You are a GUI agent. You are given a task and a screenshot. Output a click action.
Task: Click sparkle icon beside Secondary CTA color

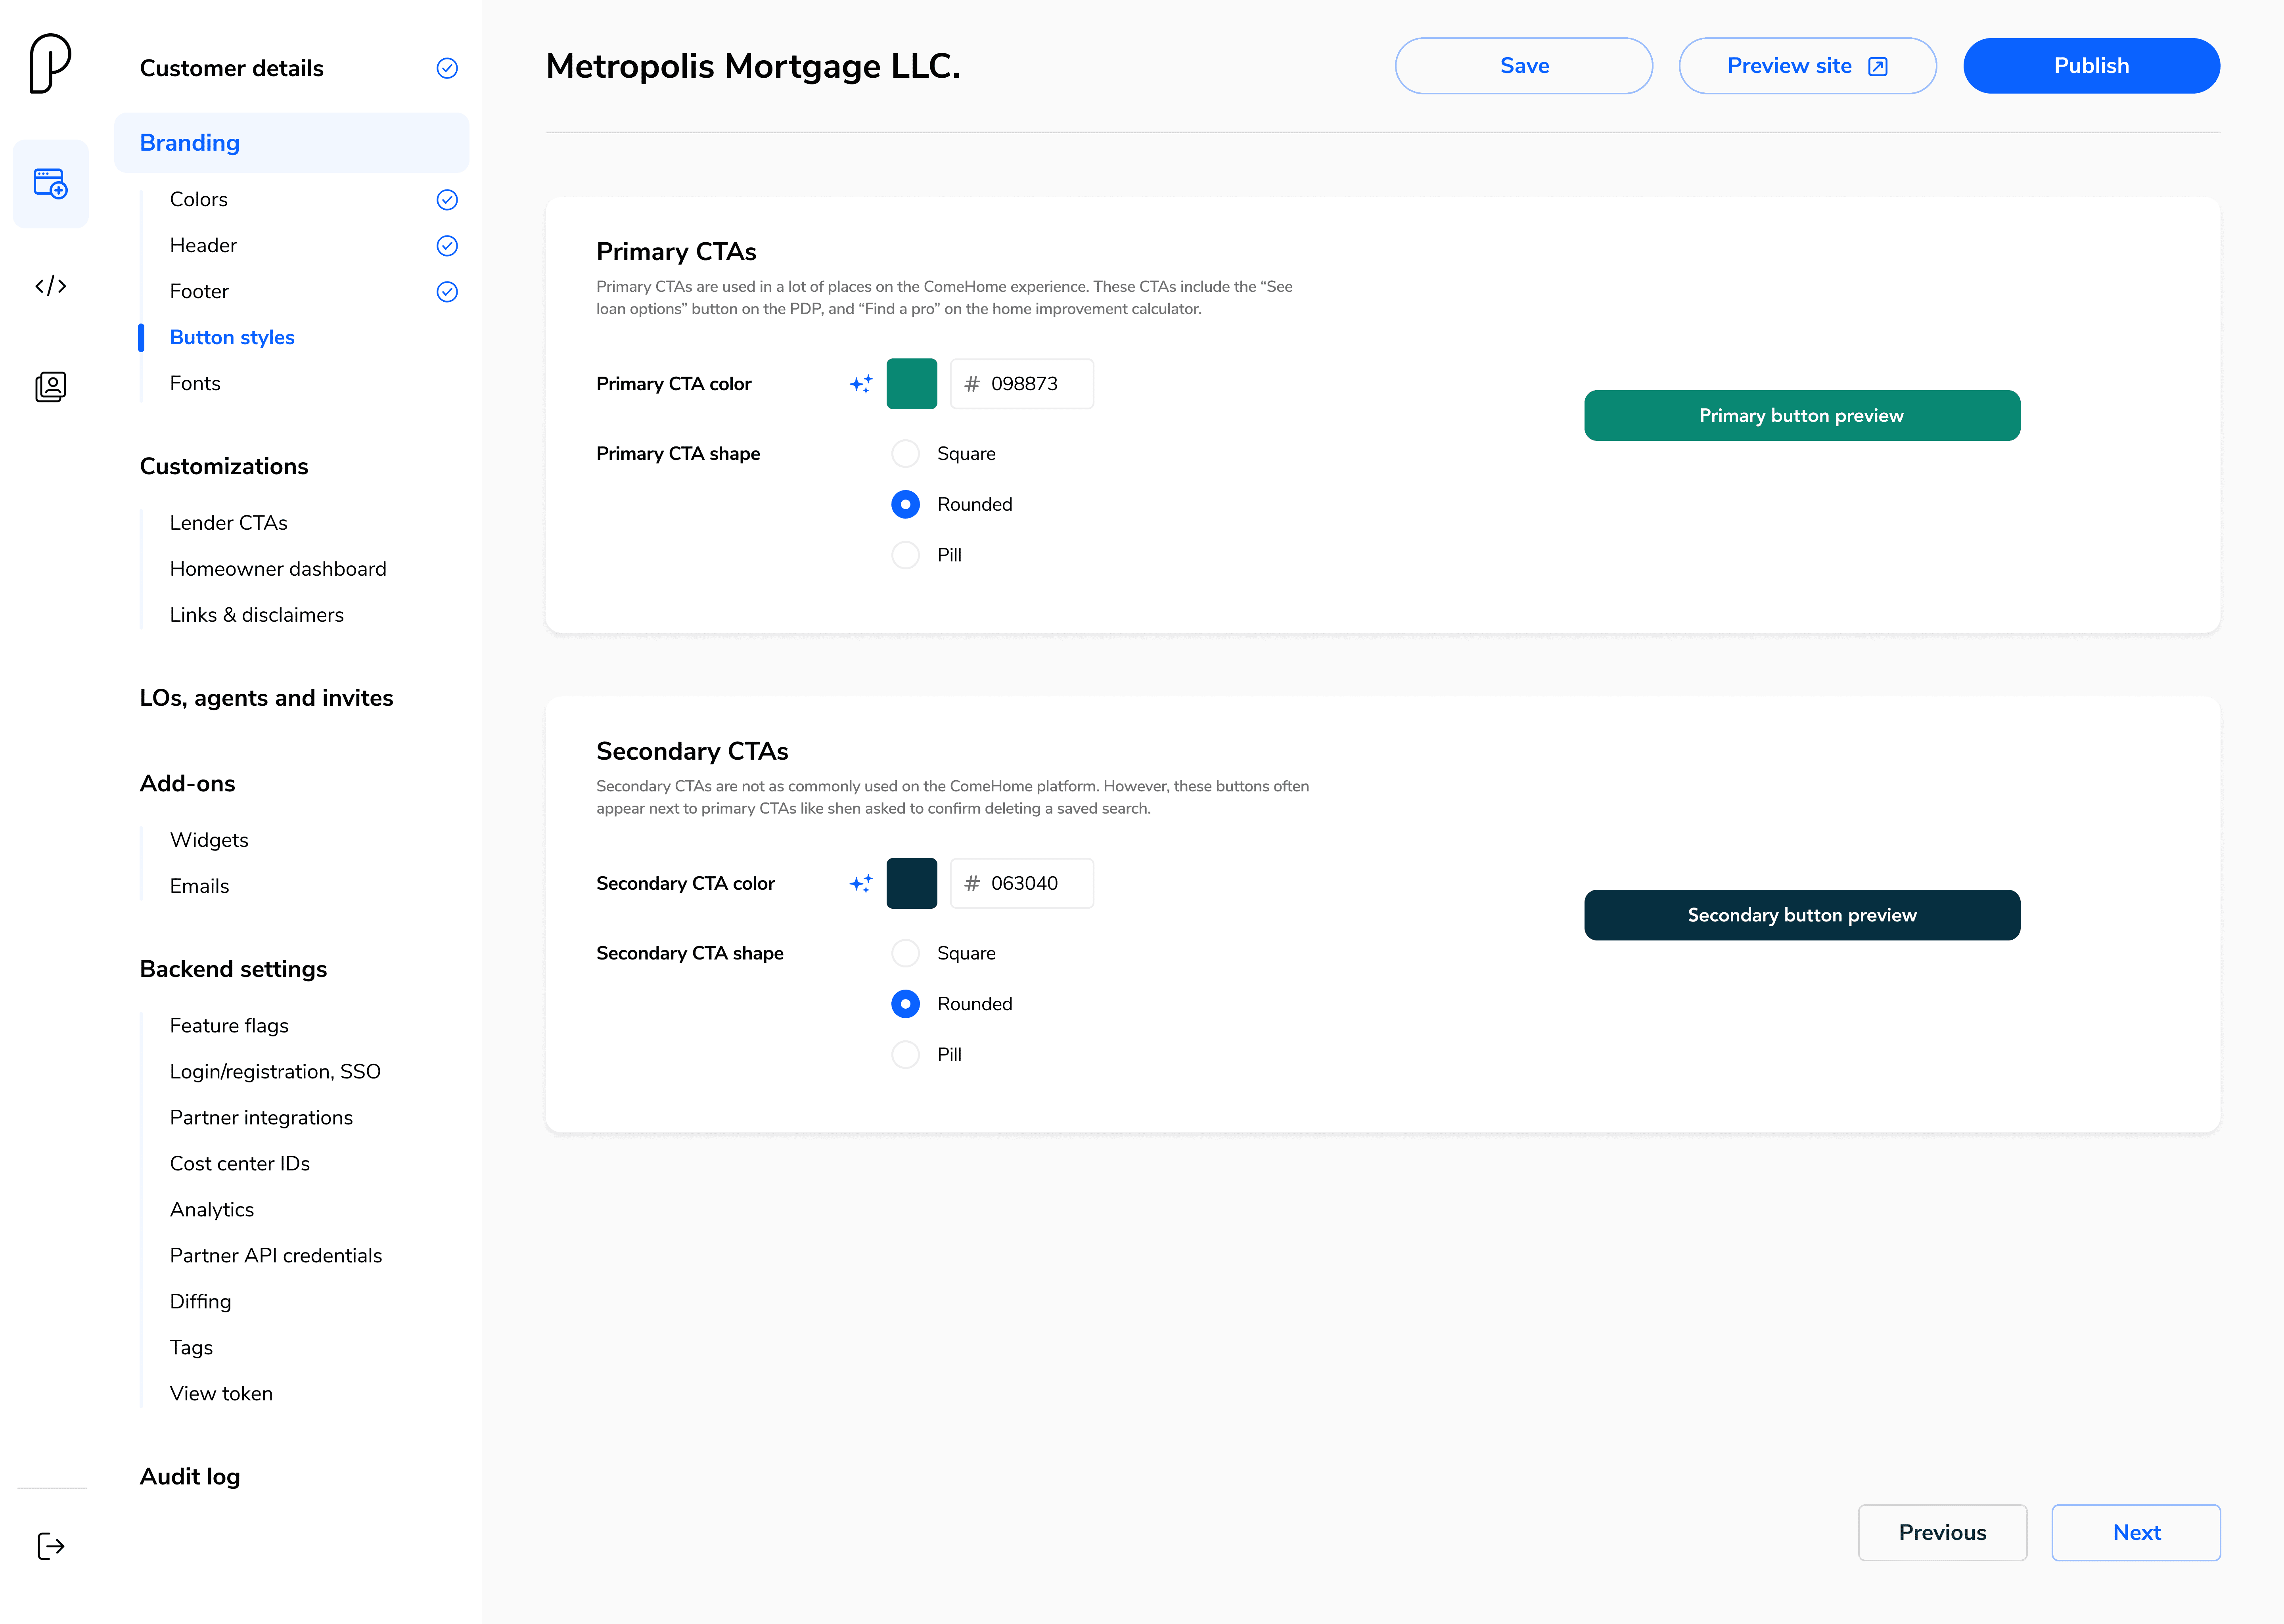pyautogui.click(x=861, y=883)
